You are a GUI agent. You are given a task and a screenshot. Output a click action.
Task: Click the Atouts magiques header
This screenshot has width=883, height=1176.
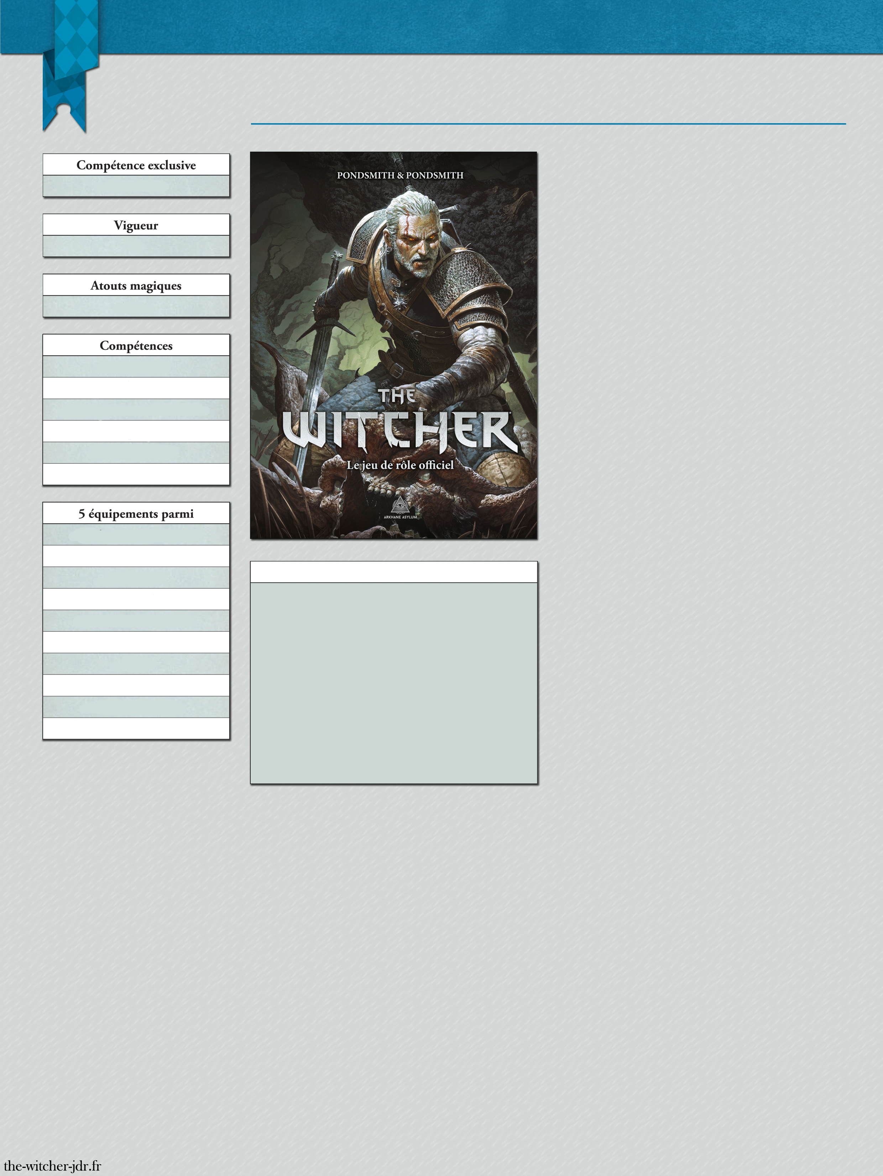pos(136,285)
